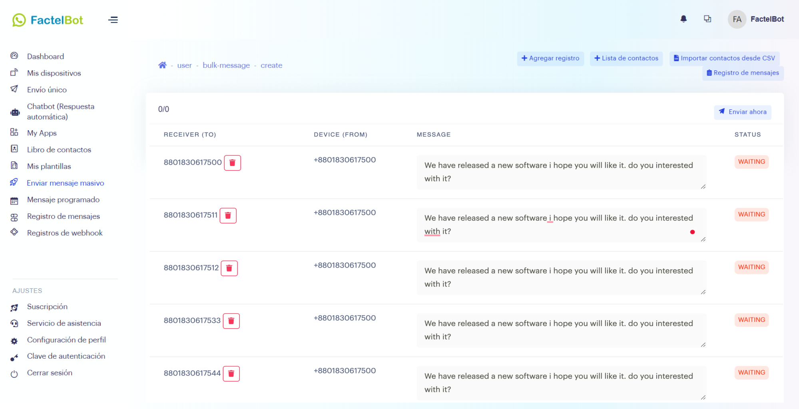Screen dimensions: 799x409
Task: Click bulk-message breadcrumb link
Action: coord(226,65)
